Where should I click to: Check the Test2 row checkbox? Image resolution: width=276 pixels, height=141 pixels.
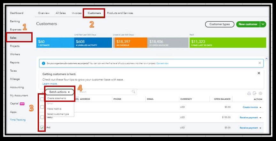click(42, 117)
